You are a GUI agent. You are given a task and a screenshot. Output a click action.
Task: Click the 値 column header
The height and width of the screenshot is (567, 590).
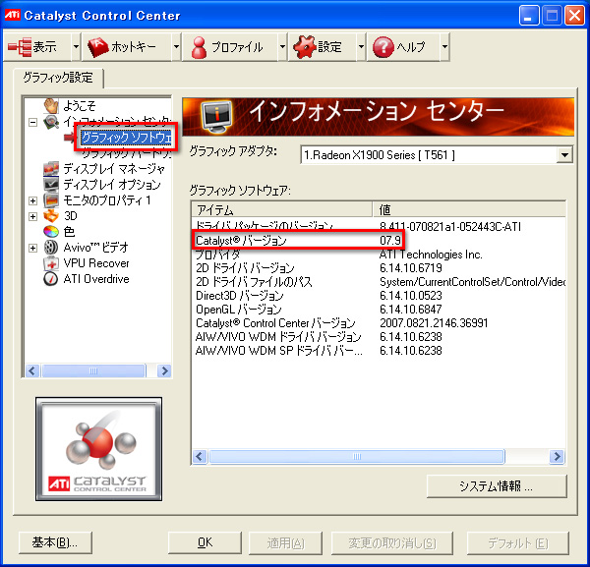coord(469,209)
